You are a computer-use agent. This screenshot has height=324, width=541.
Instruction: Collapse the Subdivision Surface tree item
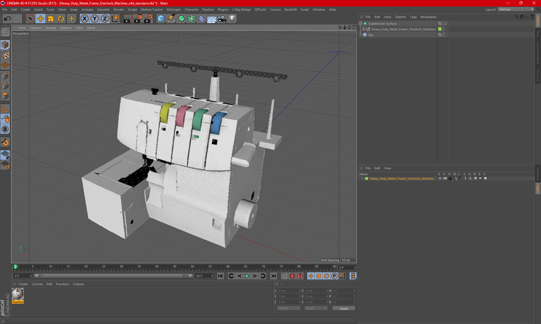(x=360, y=24)
